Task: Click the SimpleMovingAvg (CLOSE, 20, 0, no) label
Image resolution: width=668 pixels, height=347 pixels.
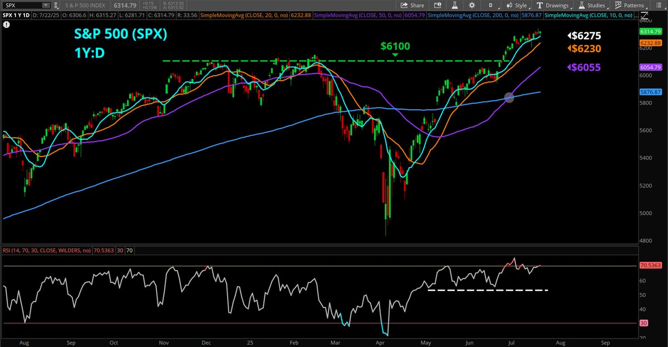Action: tap(244, 15)
